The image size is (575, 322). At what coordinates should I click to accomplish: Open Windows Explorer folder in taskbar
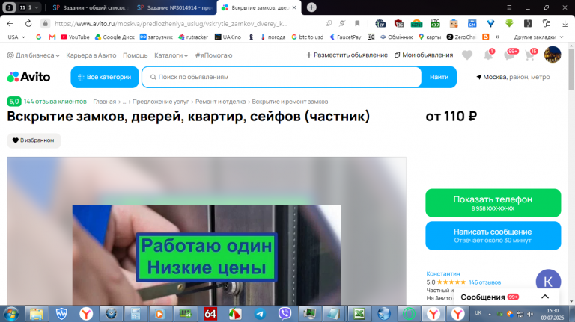tap(36, 314)
